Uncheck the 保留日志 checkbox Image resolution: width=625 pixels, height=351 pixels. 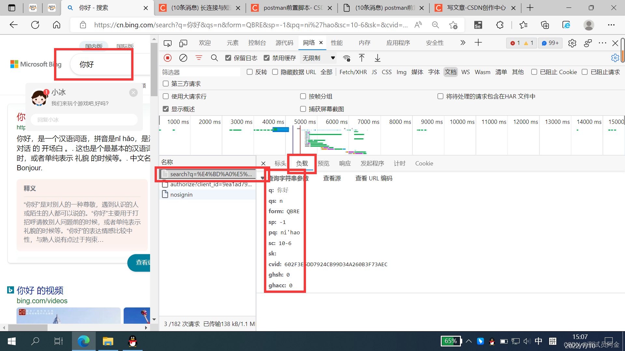[228, 58]
